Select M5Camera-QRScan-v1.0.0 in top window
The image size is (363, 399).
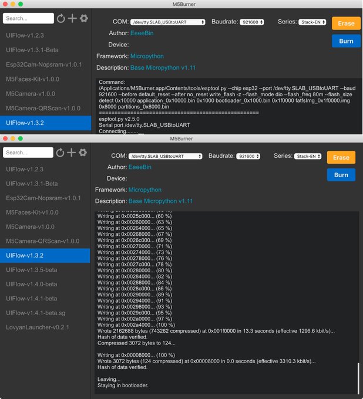coord(46,108)
